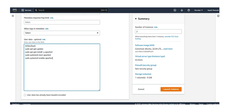Image resolution: width=228 pixels, height=107 pixels.
Task: Open the notifications bell
Action: 182,10
